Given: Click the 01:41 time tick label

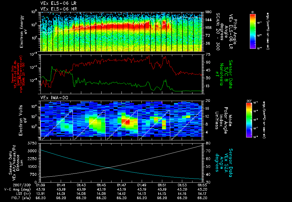Looking at the screenshot, I should [61, 185].
